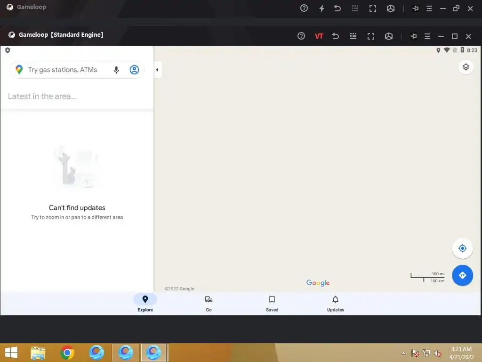Click the muted volume tray icon
Image resolution: width=482 pixels, height=362 pixels.
coord(438,353)
